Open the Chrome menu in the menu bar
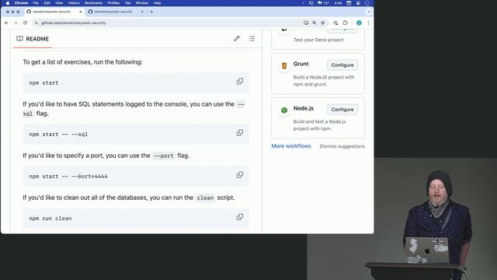Screen dimensions: 497x280 [21, 3]
